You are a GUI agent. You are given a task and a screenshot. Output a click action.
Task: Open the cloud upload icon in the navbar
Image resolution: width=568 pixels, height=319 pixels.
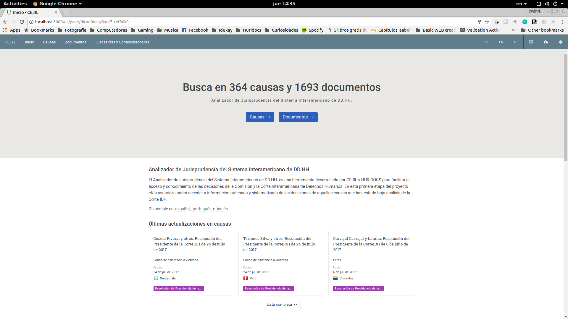[x=546, y=42]
